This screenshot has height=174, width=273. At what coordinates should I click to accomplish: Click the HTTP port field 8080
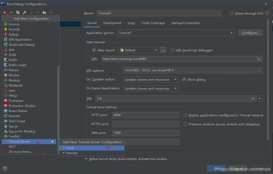[x=146, y=115]
